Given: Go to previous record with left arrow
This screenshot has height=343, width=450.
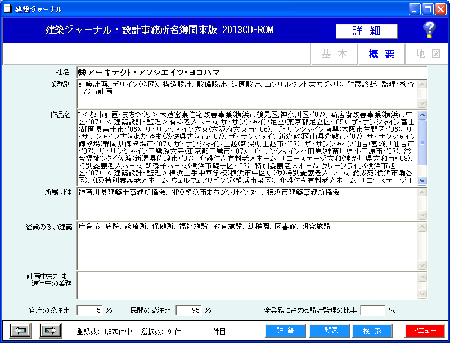Looking at the screenshot, I should [x=21, y=331].
